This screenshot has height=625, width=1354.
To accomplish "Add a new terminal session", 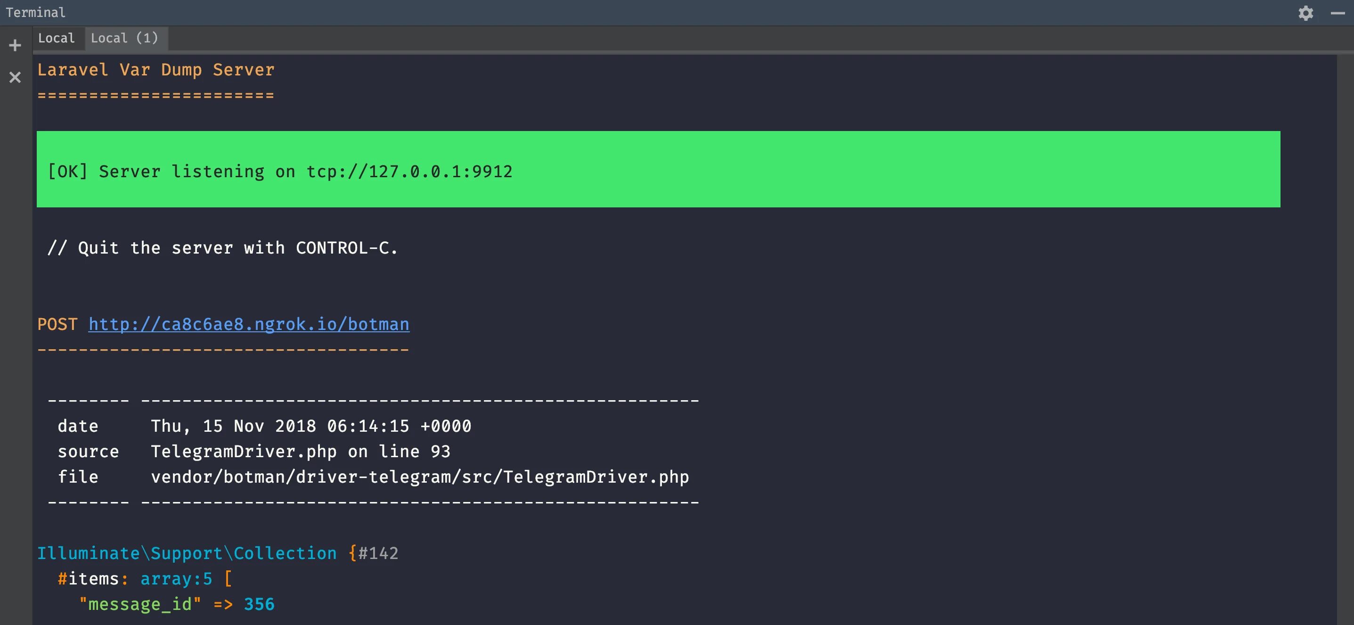I will point(15,45).
